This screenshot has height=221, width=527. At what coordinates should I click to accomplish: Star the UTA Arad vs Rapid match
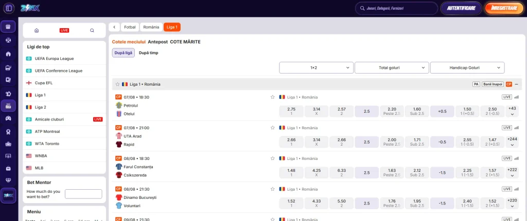(x=273, y=128)
